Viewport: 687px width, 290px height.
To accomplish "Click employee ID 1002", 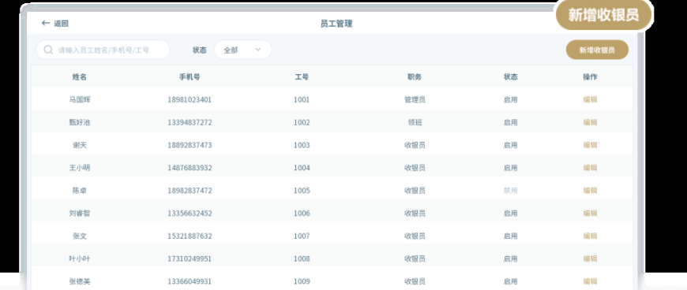I will pyautogui.click(x=302, y=122).
